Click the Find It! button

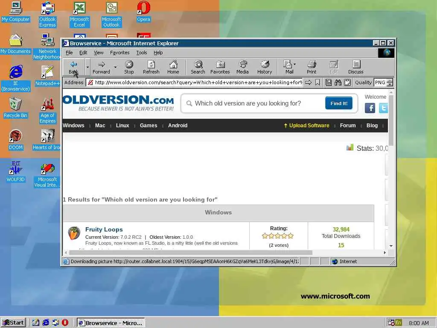[338, 103]
